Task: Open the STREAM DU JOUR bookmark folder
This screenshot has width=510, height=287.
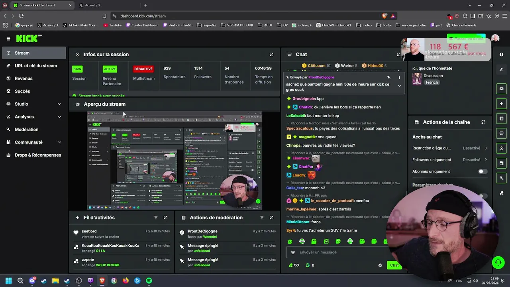Action: tap(237, 25)
